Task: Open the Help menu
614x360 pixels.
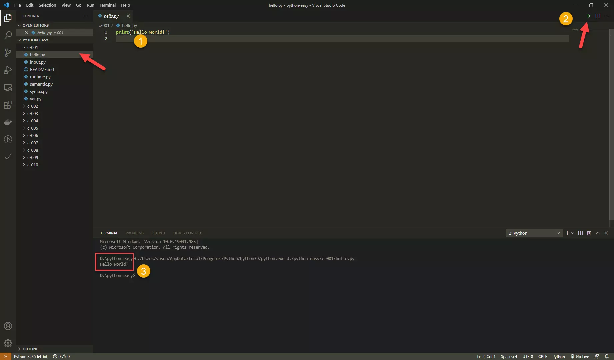Action: tap(125, 5)
